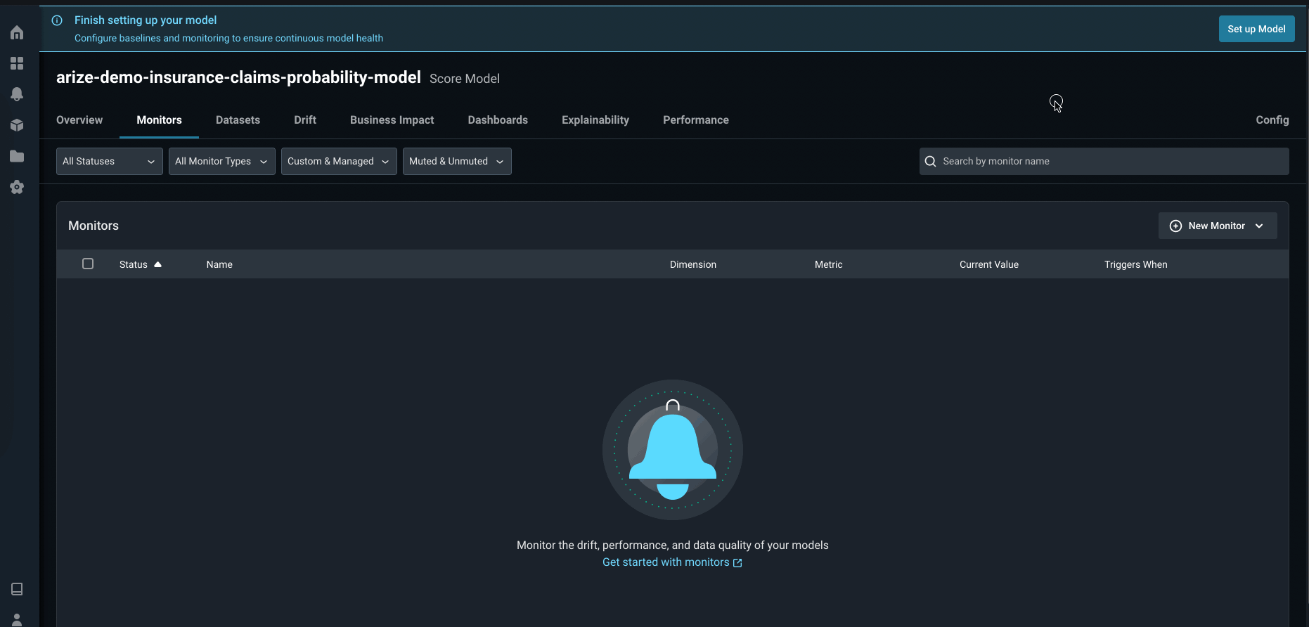The width and height of the screenshot is (1309, 627).
Task: Click the sort arrow next to Status
Action: 157,264
